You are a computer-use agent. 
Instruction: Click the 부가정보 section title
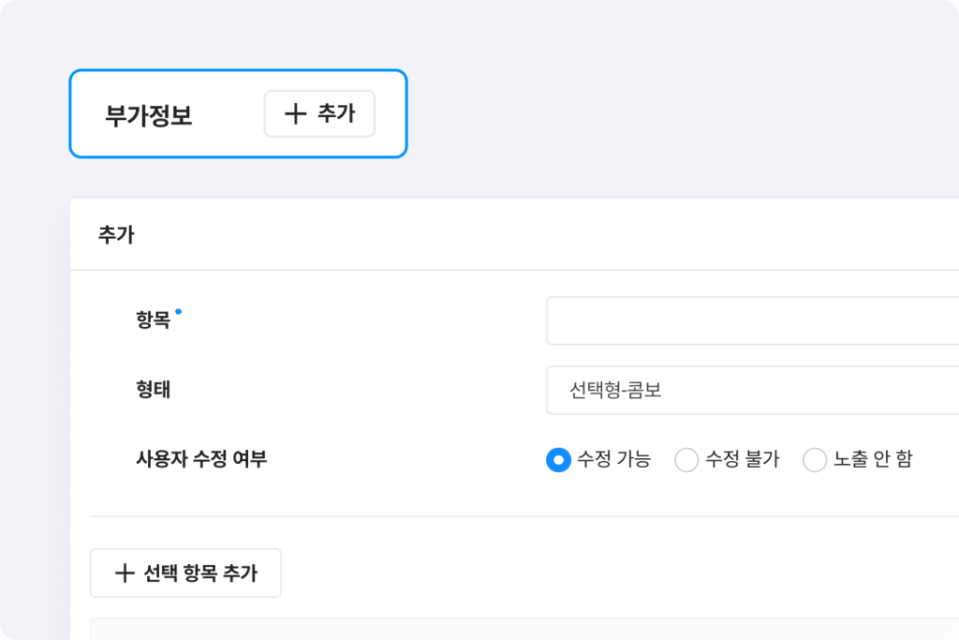(x=149, y=115)
